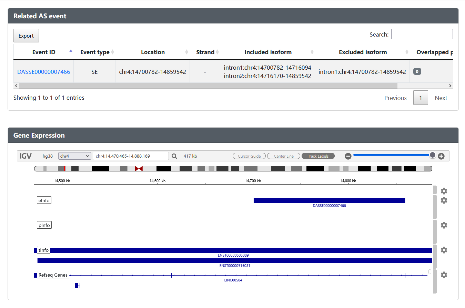465x308 pixels.
Task: Open settings gear for tInfo track
Action: [x=444, y=250]
